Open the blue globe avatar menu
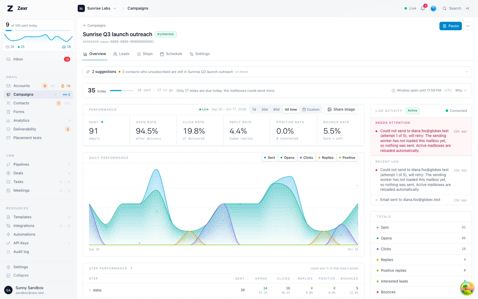Viewport: 478px width, 299px height. pos(433,8)
